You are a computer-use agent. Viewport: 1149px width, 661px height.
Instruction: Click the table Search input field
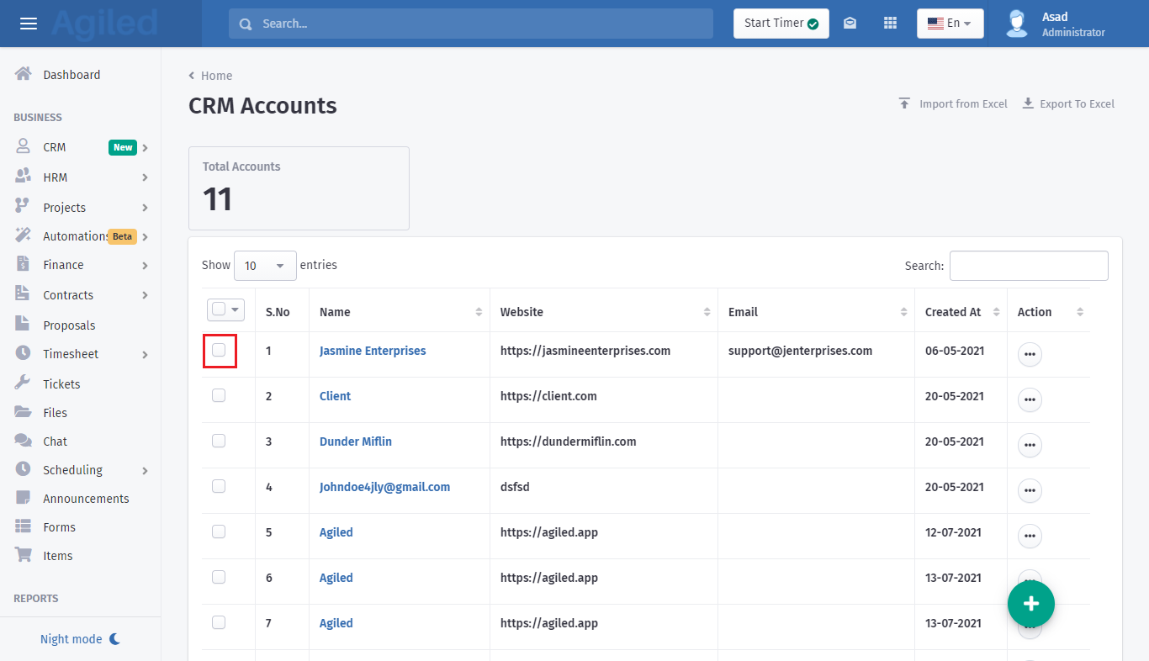(x=1028, y=266)
